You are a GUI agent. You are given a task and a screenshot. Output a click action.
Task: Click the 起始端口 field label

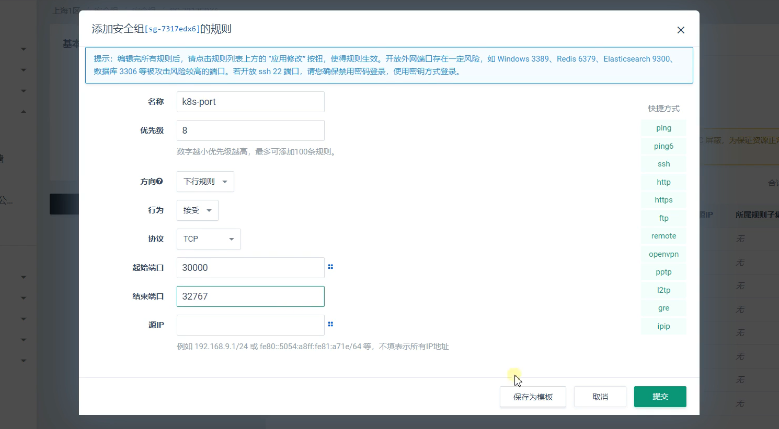coord(148,268)
